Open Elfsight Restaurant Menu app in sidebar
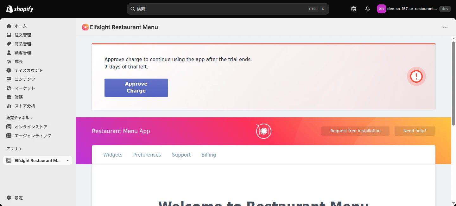This screenshot has height=206, width=456. 38,160
